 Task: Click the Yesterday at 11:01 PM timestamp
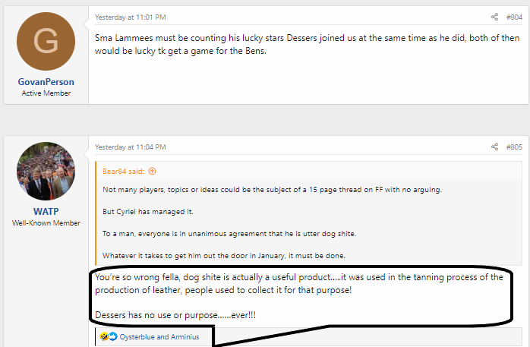pyautogui.click(x=130, y=17)
